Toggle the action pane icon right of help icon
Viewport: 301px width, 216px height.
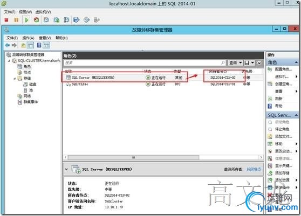46,45
